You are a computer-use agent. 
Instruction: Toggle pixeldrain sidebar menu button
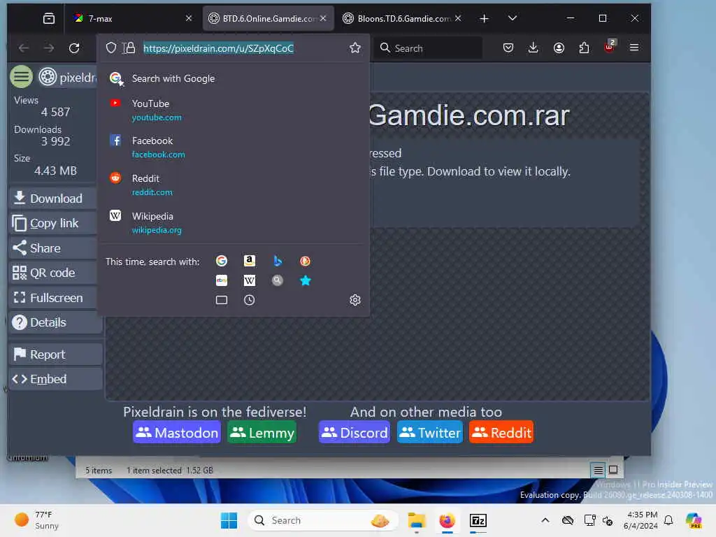pyautogui.click(x=22, y=77)
